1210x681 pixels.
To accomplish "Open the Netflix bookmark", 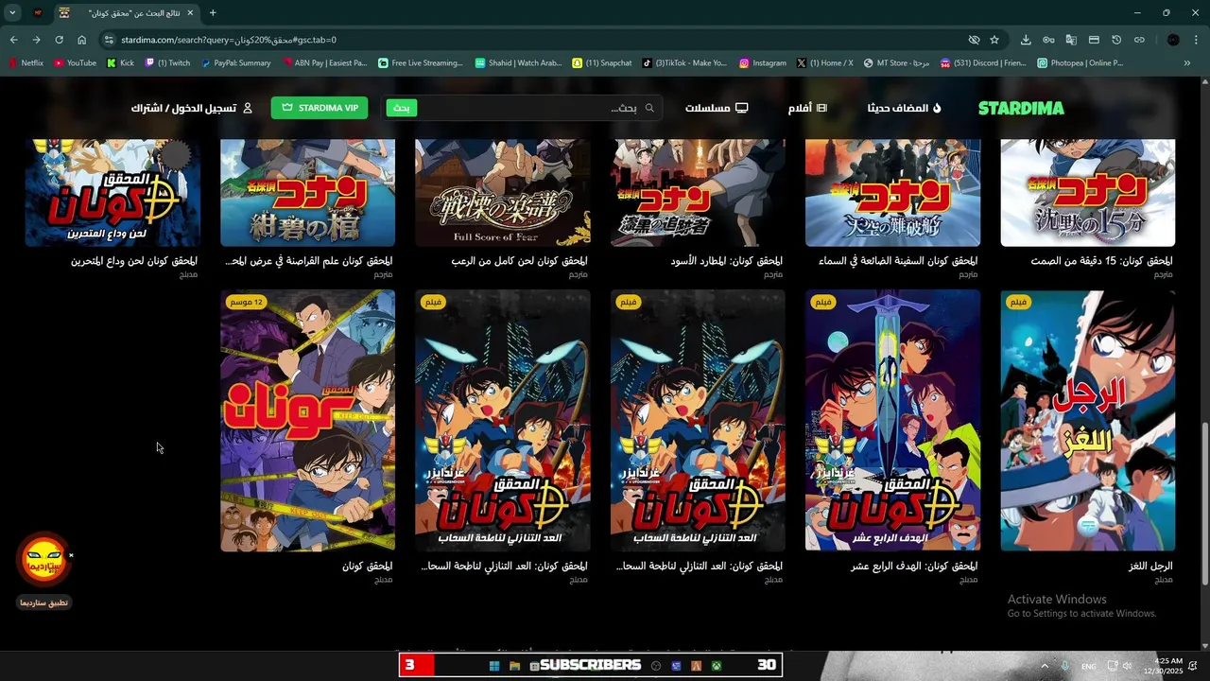I will [x=26, y=63].
